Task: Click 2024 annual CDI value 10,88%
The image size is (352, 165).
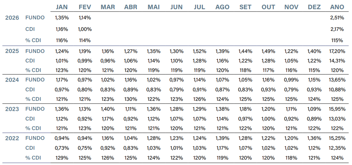Action: 337,90
